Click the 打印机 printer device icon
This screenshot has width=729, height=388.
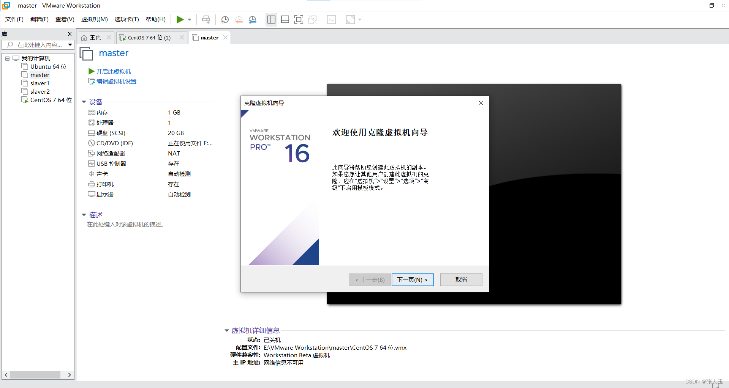(x=91, y=184)
